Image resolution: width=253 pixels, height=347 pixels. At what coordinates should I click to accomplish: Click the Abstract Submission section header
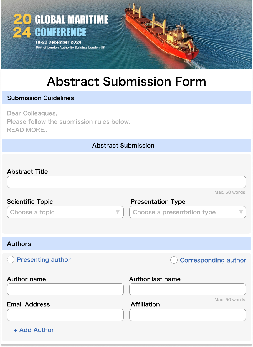coord(123,145)
